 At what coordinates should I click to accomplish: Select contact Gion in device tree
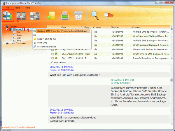[x=19, y=35]
